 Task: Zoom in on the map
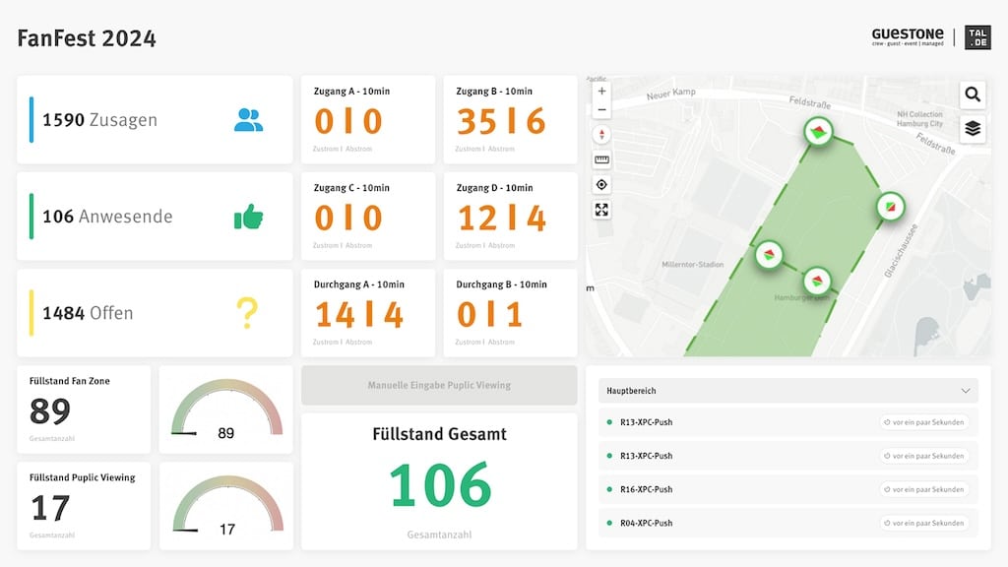(x=601, y=91)
